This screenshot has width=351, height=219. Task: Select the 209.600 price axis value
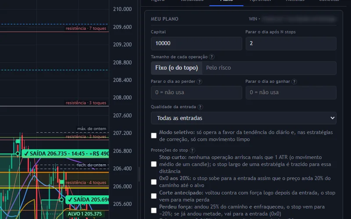pyautogui.click(x=122, y=27)
